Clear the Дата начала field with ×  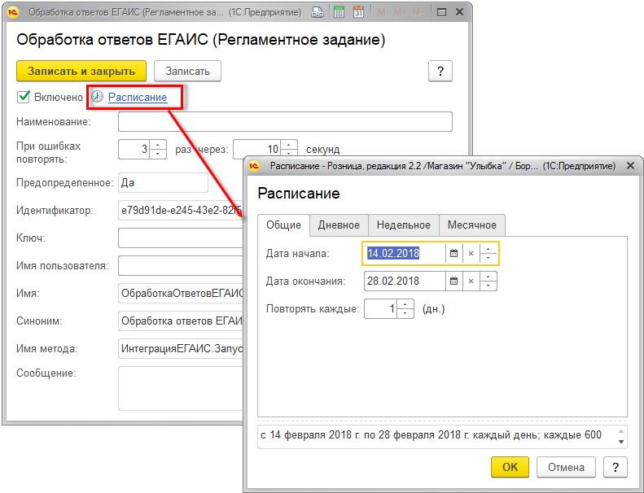click(x=471, y=254)
